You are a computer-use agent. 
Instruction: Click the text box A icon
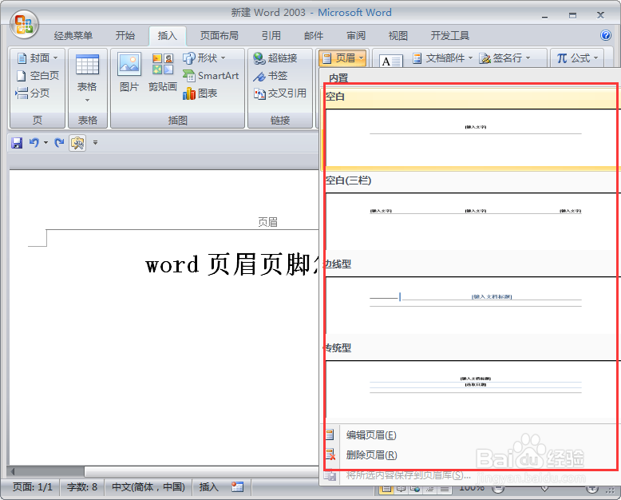coord(390,62)
